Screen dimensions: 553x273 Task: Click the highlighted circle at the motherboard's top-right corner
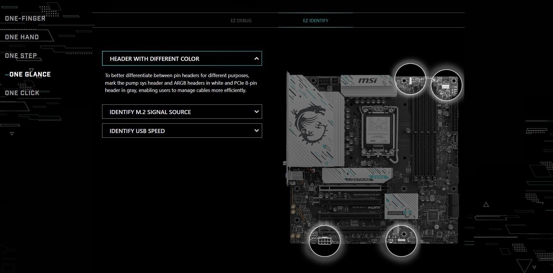point(446,85)
